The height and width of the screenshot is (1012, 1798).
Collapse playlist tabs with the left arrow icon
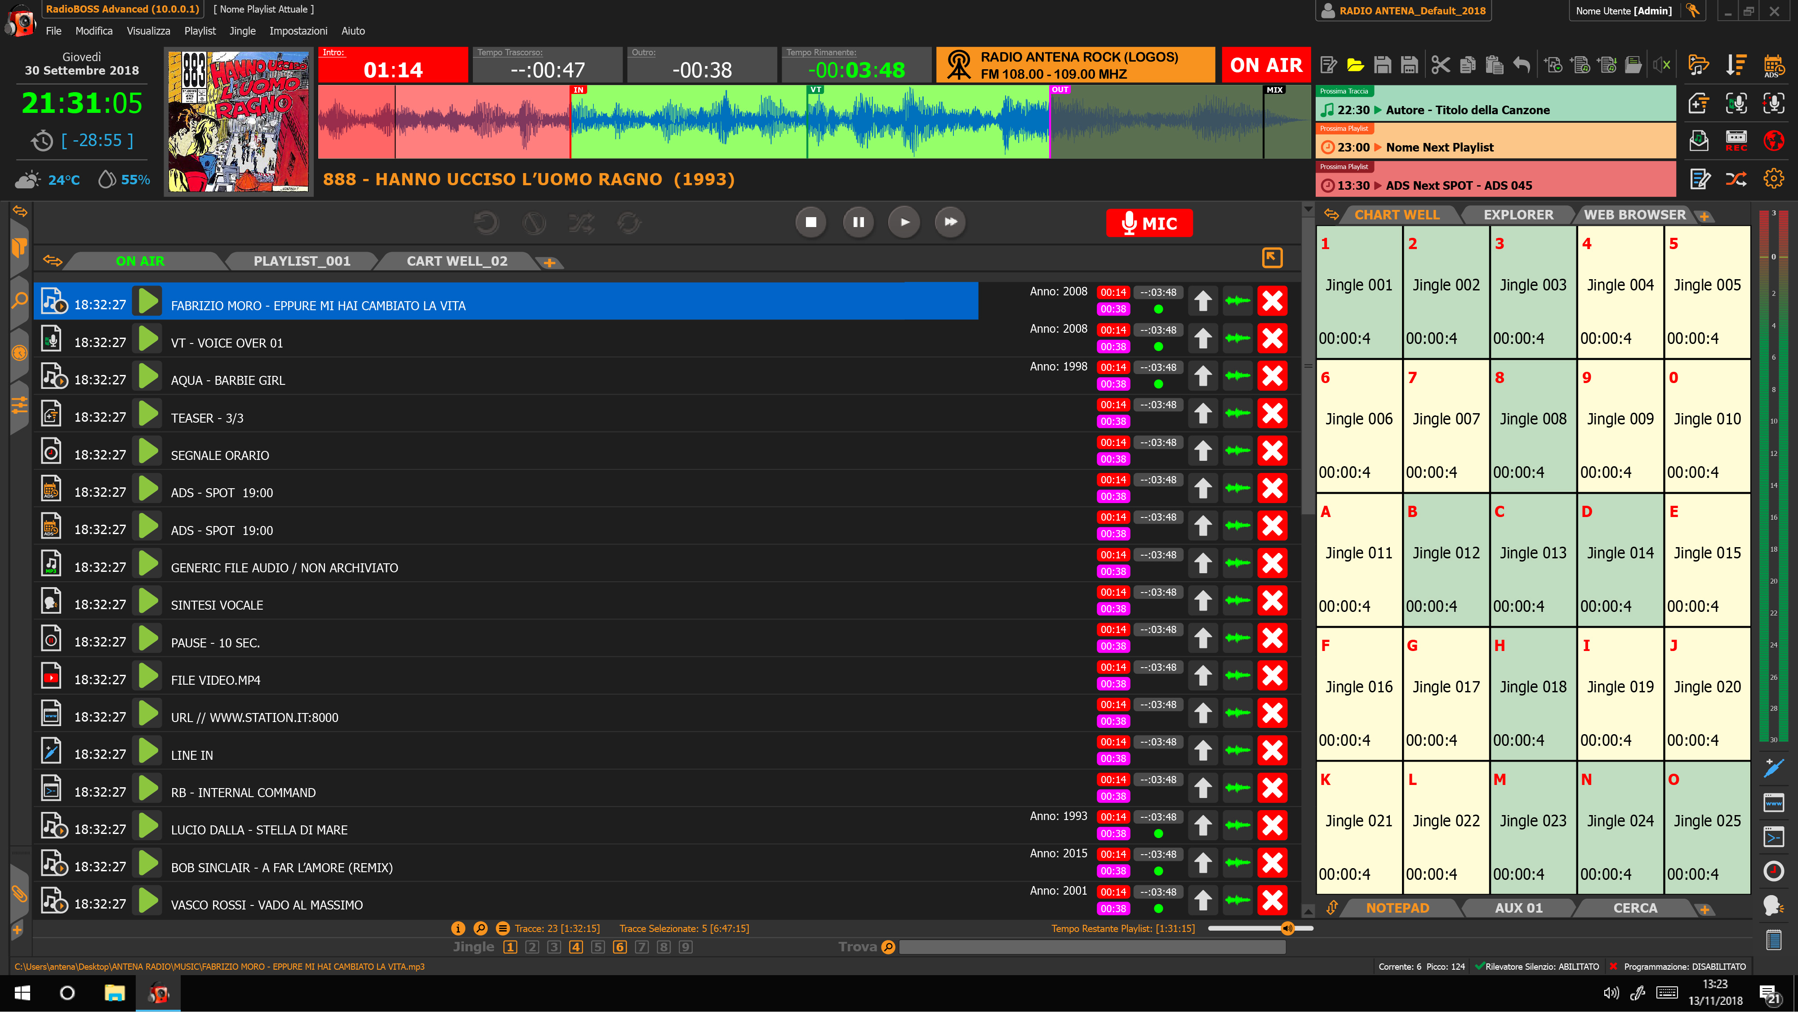pos(52,260)
